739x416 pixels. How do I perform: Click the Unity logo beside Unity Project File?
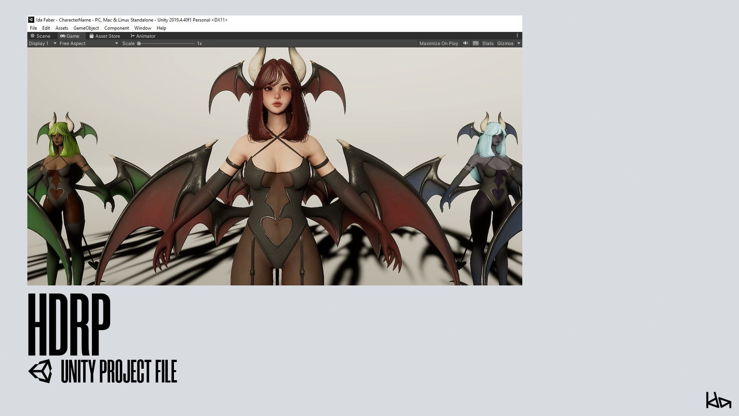(x=40, y=371)
